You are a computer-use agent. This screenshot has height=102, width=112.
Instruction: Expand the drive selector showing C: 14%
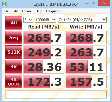point(82,20)
